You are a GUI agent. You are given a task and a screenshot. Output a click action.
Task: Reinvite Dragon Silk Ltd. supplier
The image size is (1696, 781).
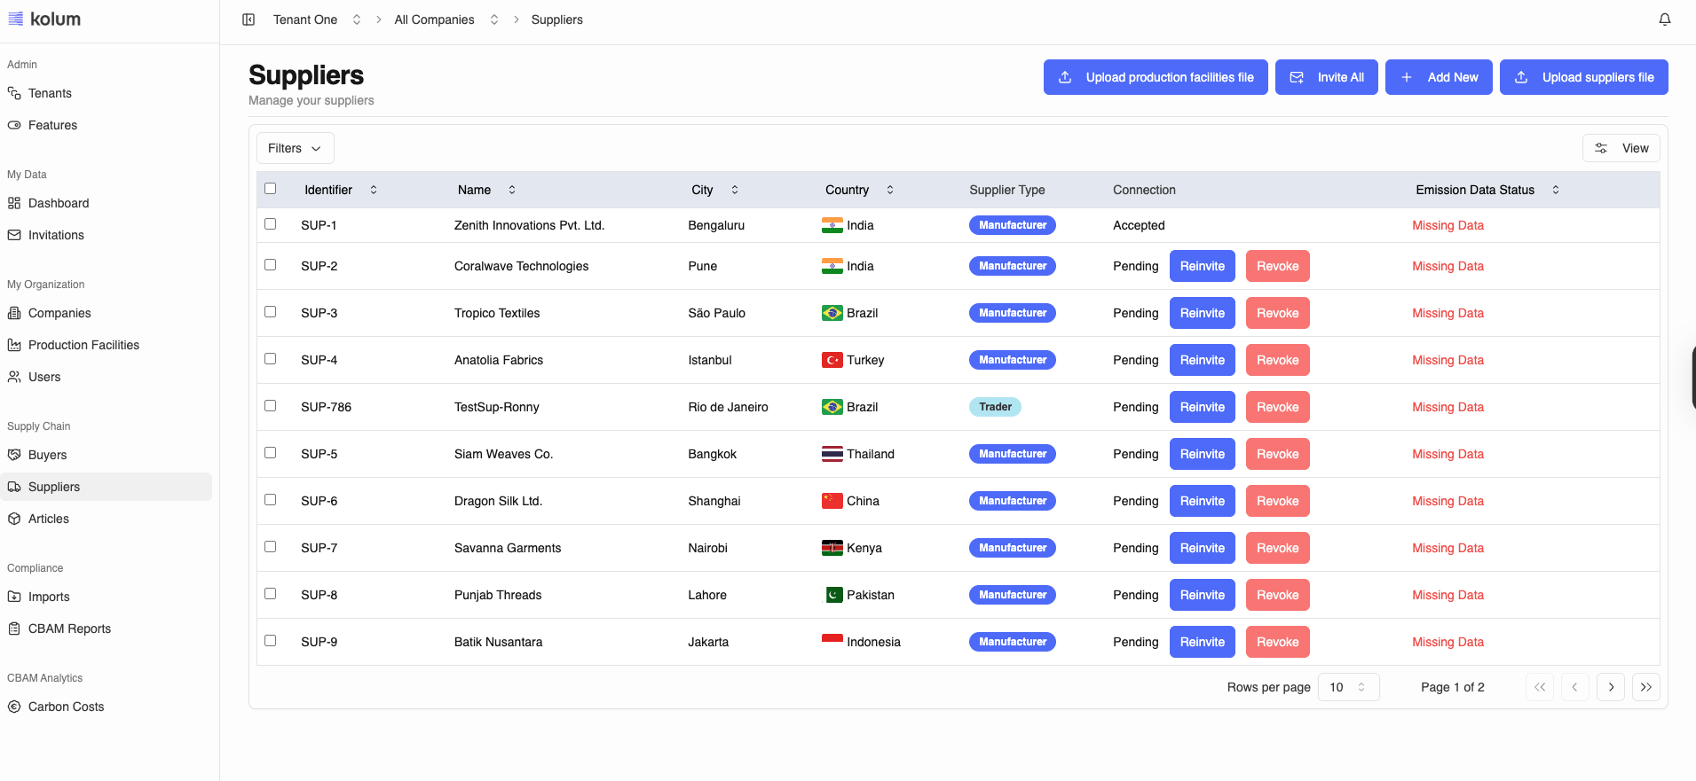pyautogui.click(x=1202, y=501)
